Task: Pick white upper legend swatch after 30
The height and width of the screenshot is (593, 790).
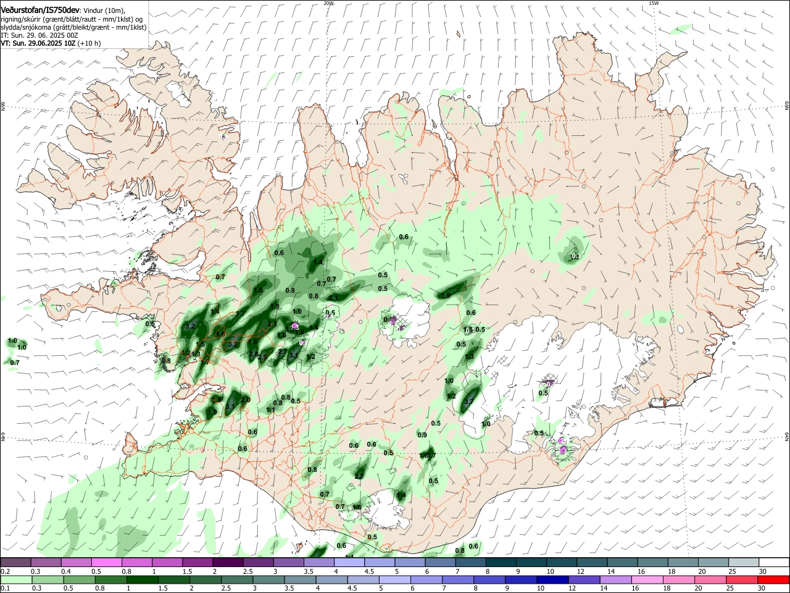Action: point(773,563)
